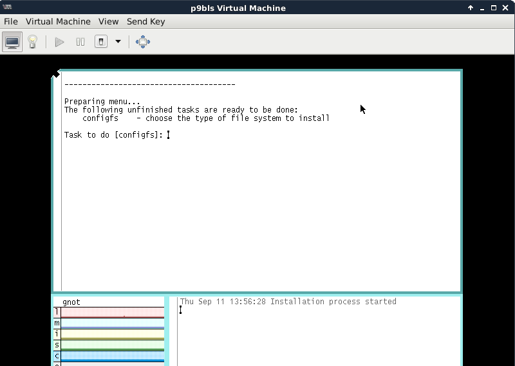Expand the shutdown options dropdown arrow
Image resolution: width=515 pixels, height=366 pixels.
pyautogui.click(x=118, y=42)
